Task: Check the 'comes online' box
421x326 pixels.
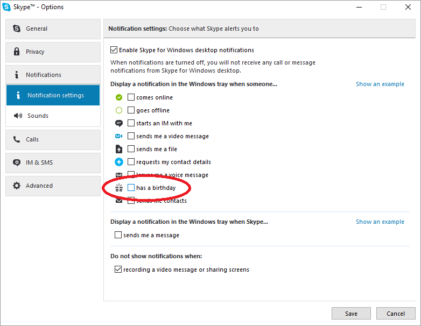Action: click(x=131, y=97)
